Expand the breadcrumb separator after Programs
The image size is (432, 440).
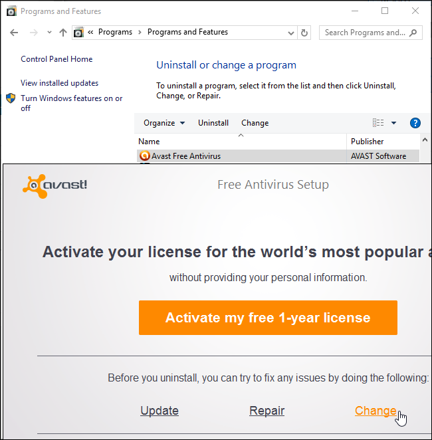coord(140,33)
